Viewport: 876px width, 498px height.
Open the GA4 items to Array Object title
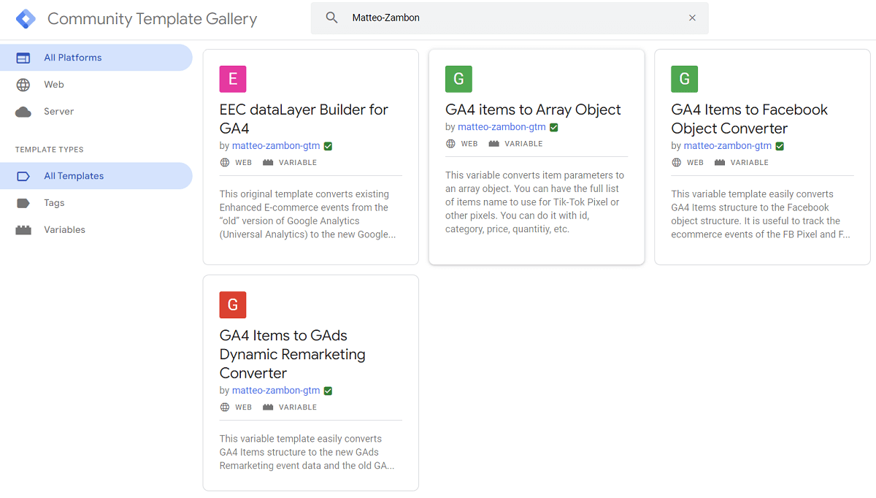tap(533, 110)
